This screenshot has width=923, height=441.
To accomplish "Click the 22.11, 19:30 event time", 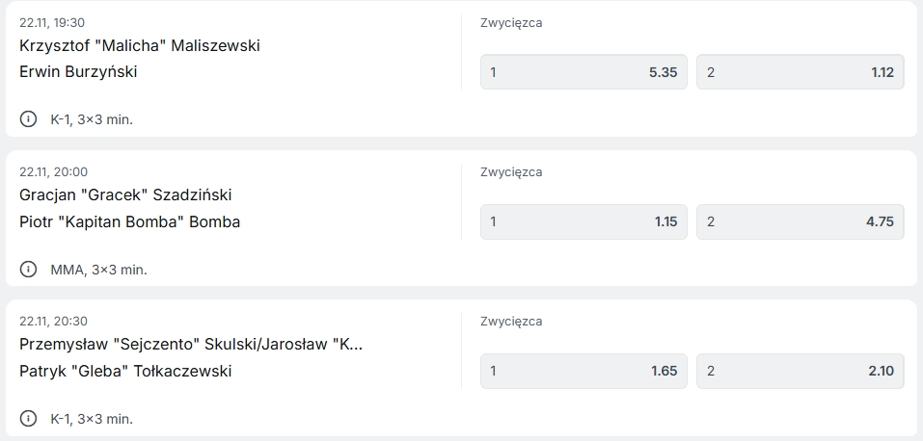I will tap(51, 22).
